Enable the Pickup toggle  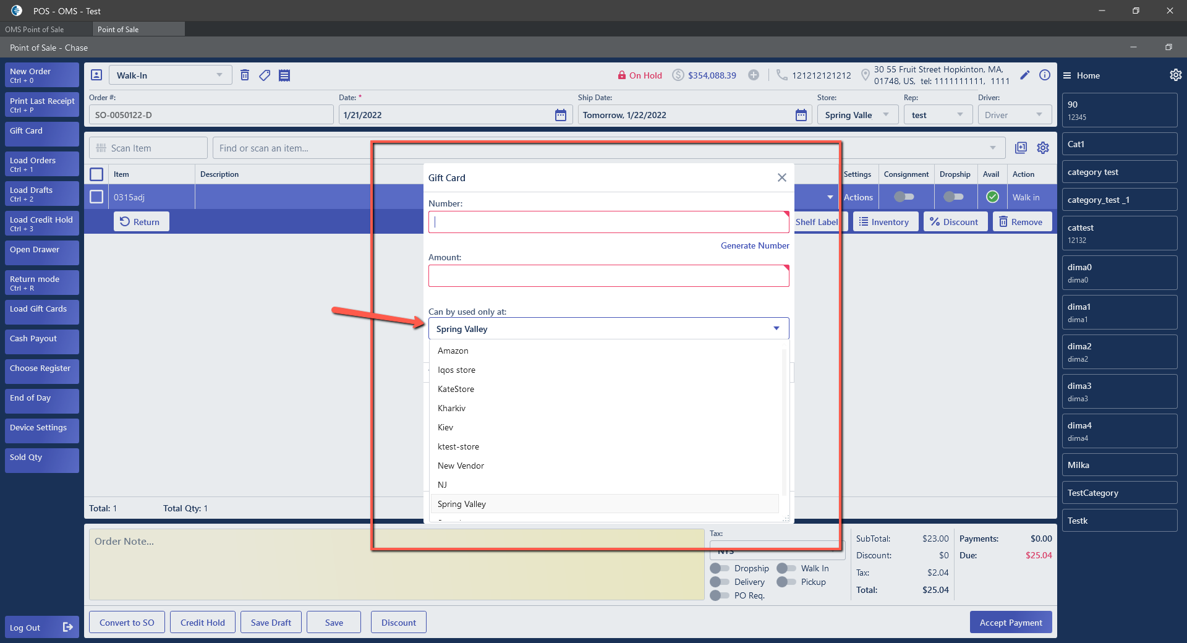pos(786,582)
